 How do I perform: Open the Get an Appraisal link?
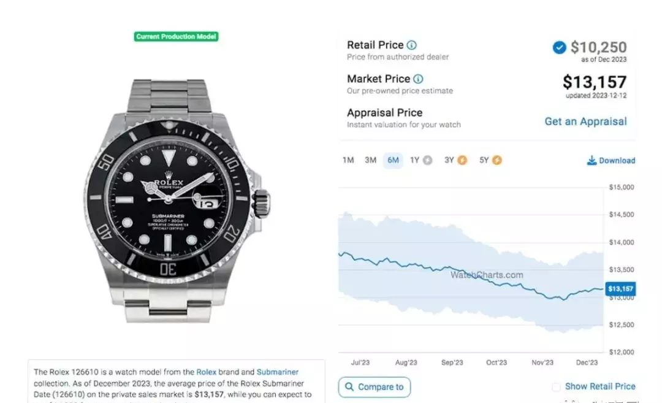click(x=585, y=121)
